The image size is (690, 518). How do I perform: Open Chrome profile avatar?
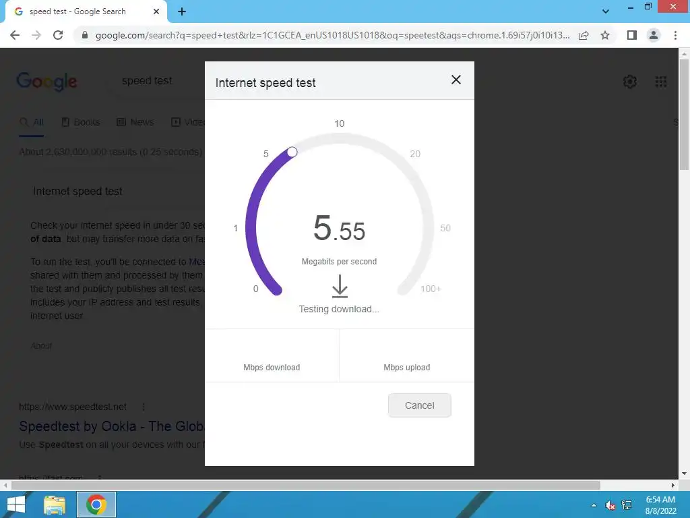click(654, 35)
